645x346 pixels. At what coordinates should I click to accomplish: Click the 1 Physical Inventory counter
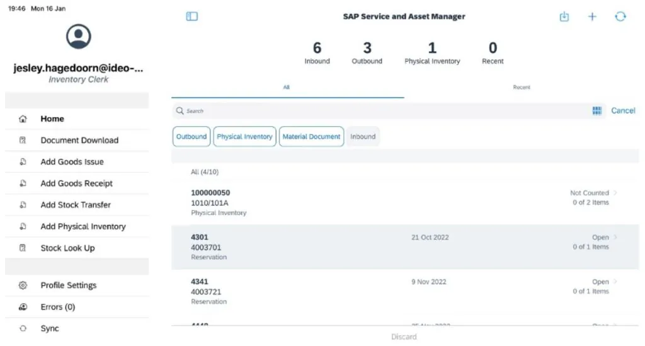(x=432, y=53)
